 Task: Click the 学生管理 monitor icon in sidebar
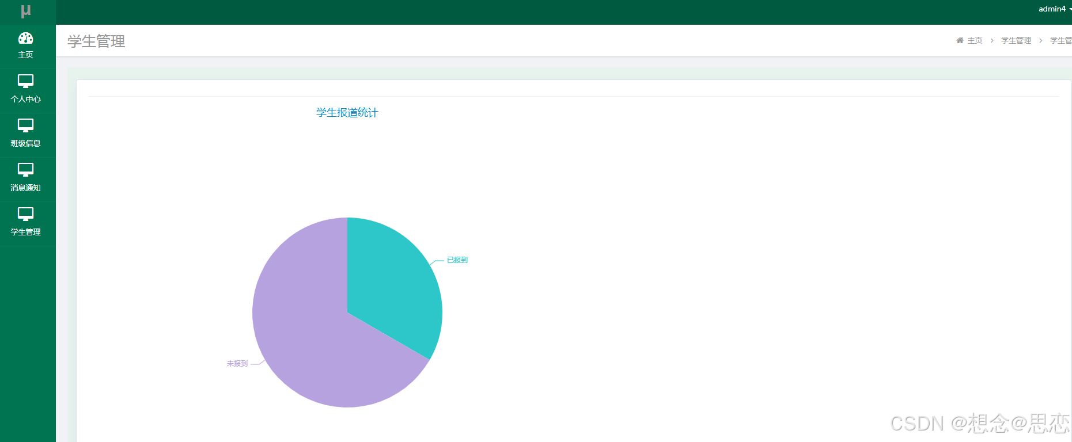coord(26,214)
